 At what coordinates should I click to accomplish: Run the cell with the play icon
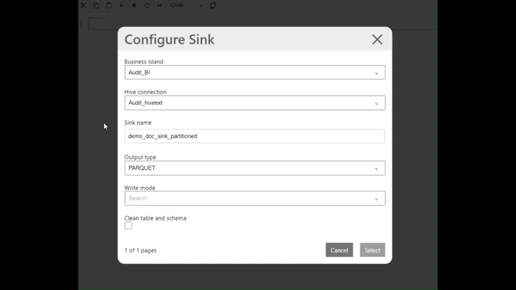[x=121, y=5]
